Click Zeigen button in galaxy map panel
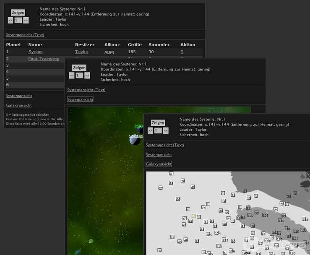Viewport: 310px width, 255px height. [x=158, y=123]
